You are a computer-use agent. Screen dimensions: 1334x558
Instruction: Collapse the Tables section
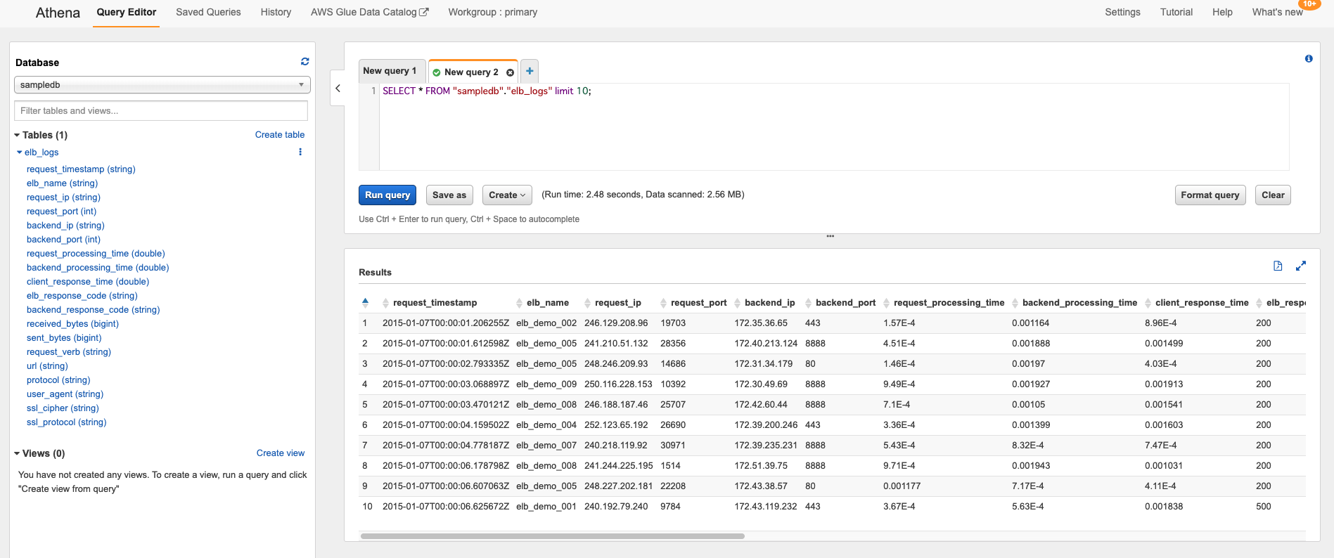[17, 135]
